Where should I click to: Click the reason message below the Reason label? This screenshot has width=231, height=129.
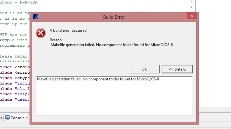[112, 44]
